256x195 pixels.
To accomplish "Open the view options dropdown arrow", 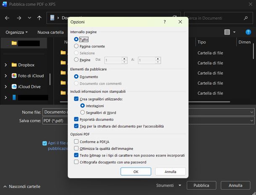I will coord(234,32).
